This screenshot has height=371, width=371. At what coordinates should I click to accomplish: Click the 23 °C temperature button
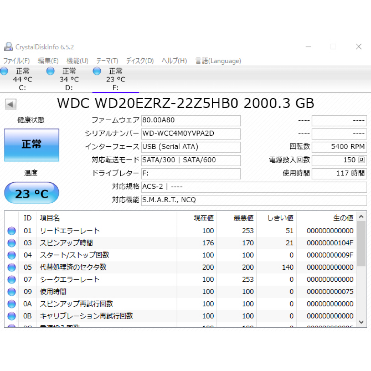click(32, 193)
